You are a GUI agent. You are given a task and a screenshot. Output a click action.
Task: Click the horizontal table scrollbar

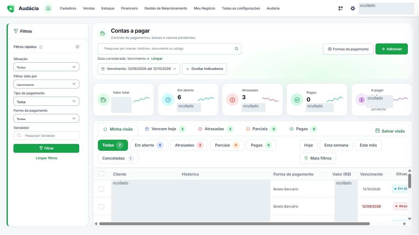tap(234, 224)
